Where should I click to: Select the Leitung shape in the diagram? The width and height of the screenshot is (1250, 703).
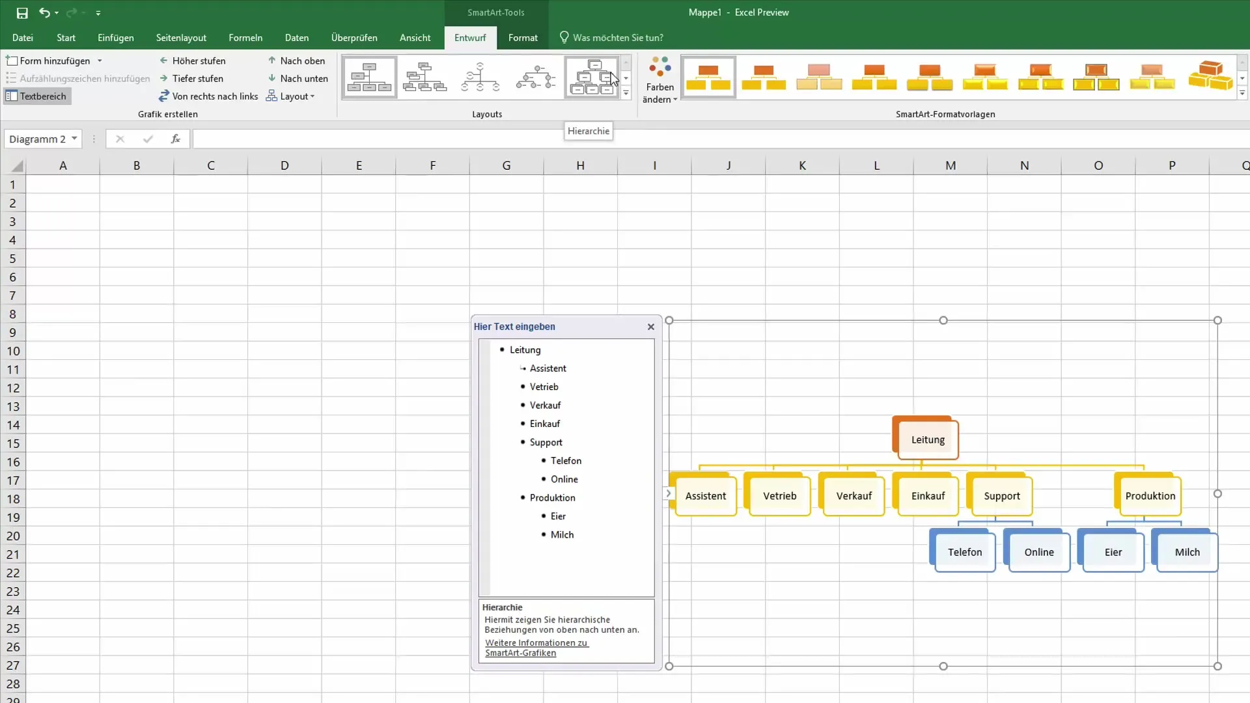(x=927, y=440)
